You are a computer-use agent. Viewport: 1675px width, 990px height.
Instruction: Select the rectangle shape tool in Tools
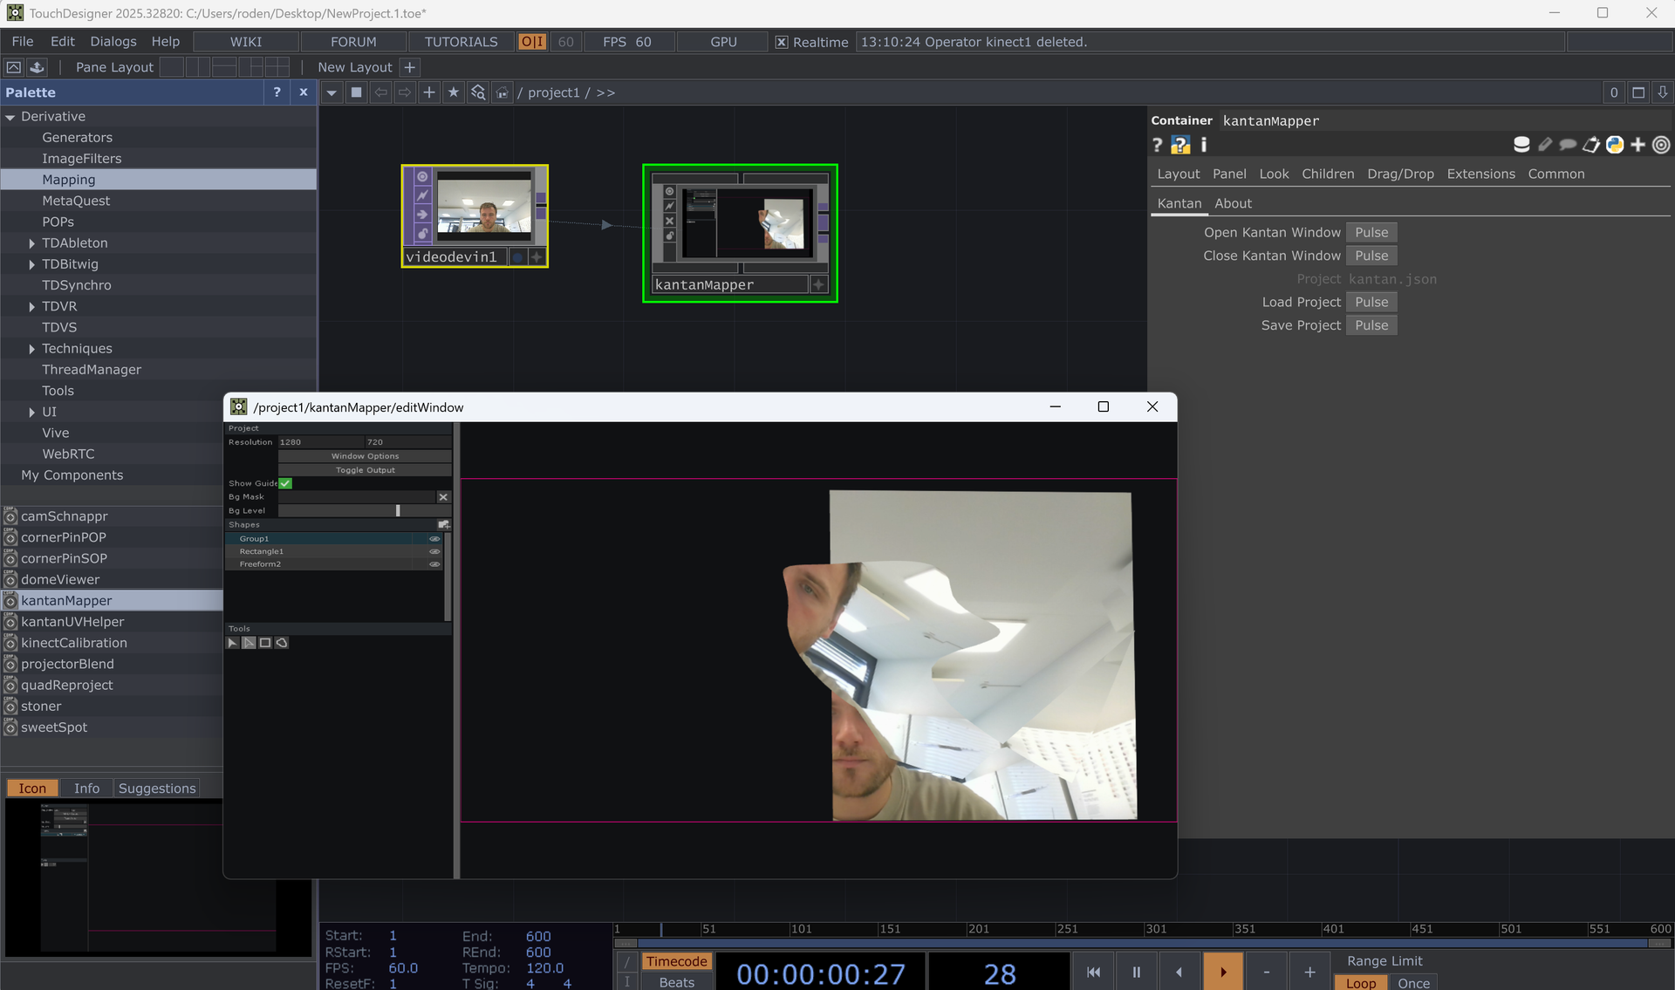coord(265,643)
